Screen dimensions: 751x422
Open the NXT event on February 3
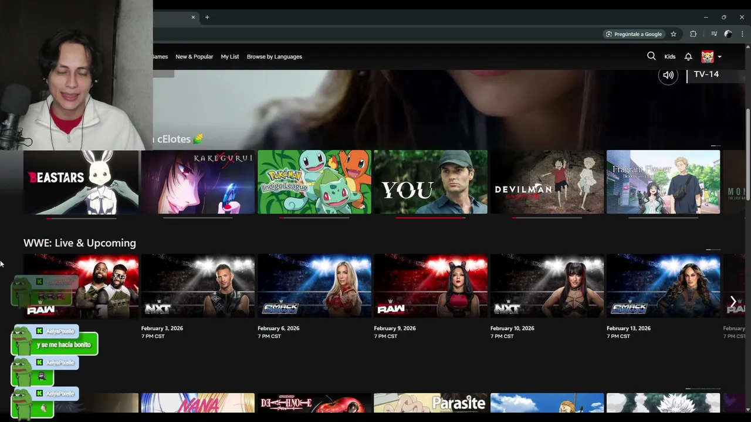pos(198,286)
